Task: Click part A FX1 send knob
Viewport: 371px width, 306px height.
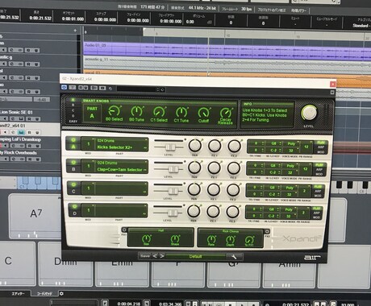Action: click(x=215, y=146)
